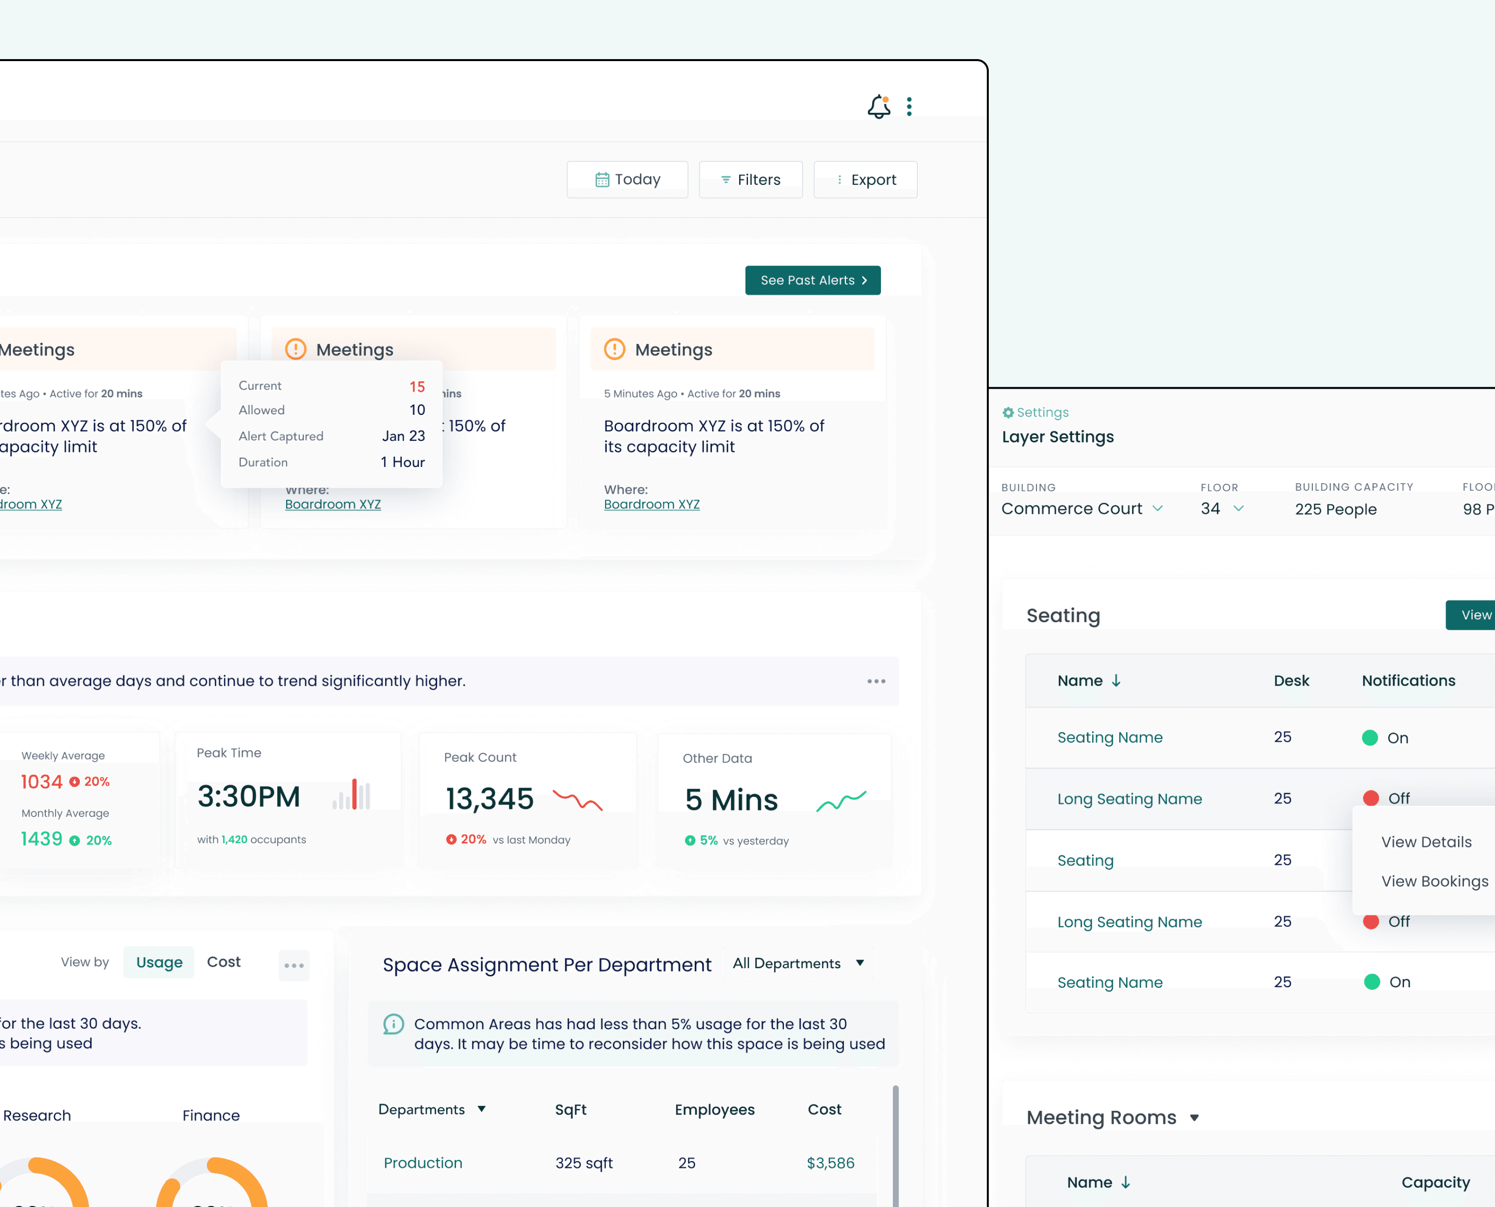Open the Commerce Court building dropdown
The width and height of the screenshot is (1495, 1207).
point(1082,508)
